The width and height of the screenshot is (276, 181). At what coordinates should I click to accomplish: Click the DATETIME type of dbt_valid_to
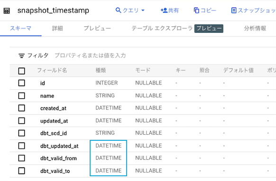tap(109, 171)
